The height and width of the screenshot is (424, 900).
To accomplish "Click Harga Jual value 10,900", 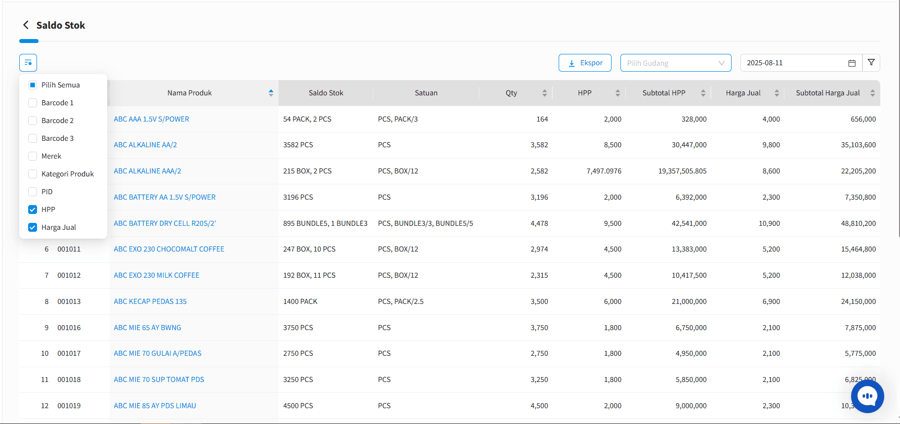I will [x=769, y=223].
